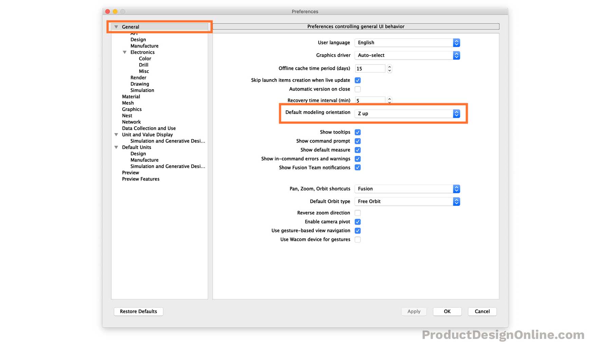Viewport: 611px width, 344px height.
Task: Click the Recovery time interval stepper
Action: [x=389, y=100]
